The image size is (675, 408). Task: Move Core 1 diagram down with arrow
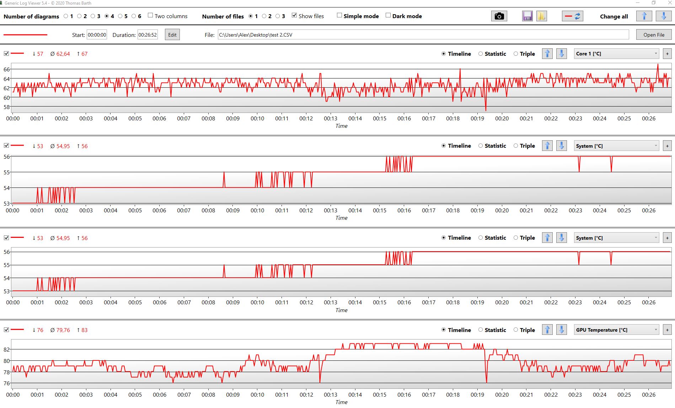click(561, 54)
